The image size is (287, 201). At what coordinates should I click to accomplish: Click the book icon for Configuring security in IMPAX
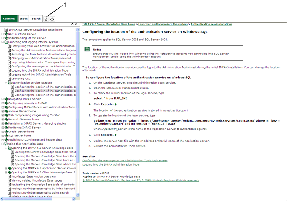tap(6, 103)
